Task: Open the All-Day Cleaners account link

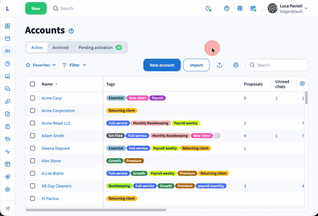Action: [56, 186]
